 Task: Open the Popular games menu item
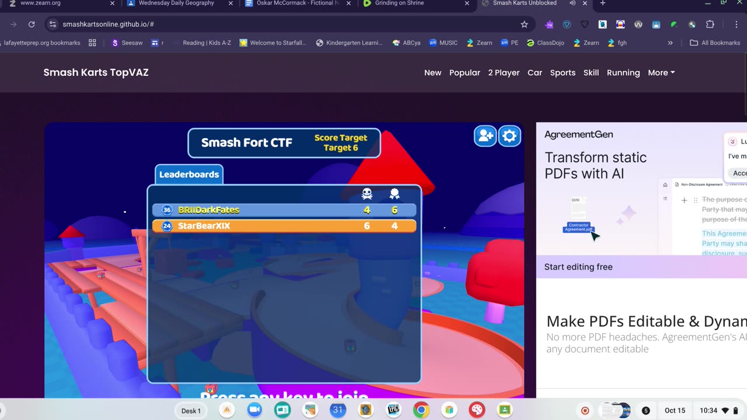point(465,73)
